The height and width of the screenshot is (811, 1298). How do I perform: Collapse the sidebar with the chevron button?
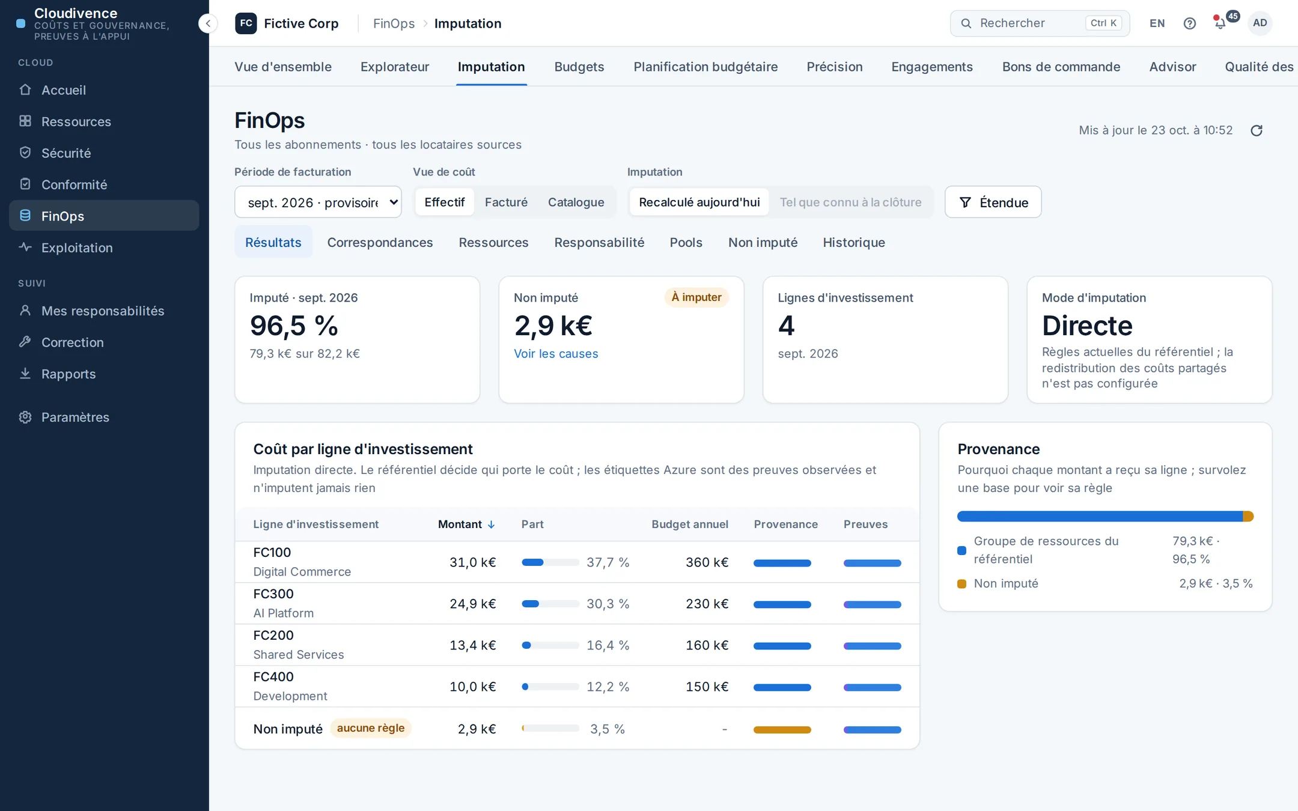(x=208, y=23)
